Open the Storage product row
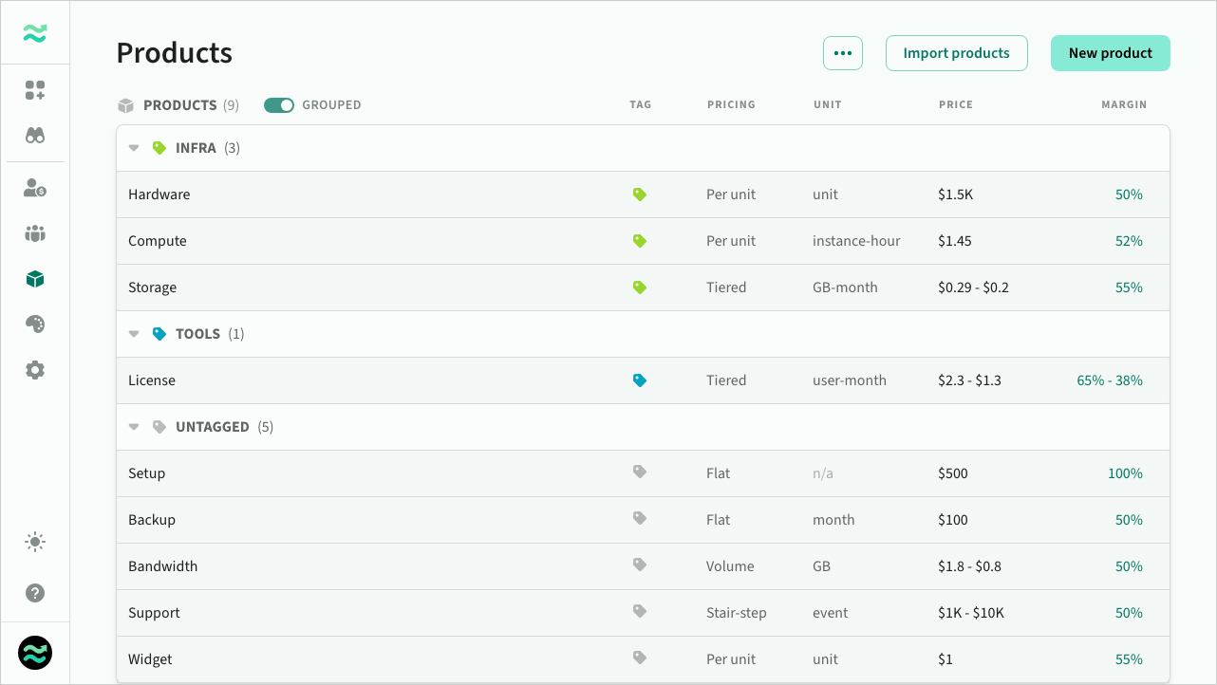Image resolution: width=1217 pixels, height=685 pixels. [x=643, y=287]
